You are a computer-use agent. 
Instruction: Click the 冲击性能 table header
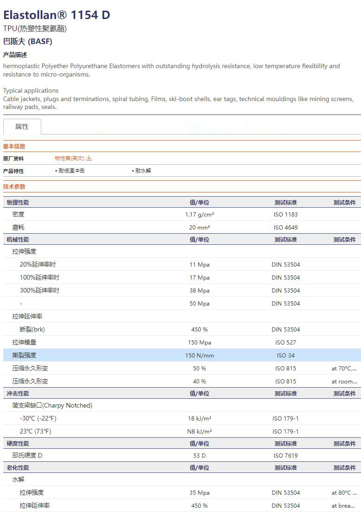point(18,394)
